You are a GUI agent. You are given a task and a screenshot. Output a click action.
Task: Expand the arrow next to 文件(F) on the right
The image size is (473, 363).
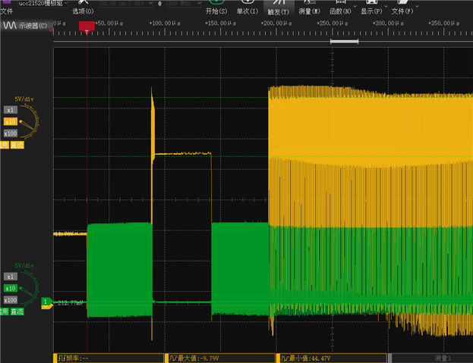click(x=417, y=6)
